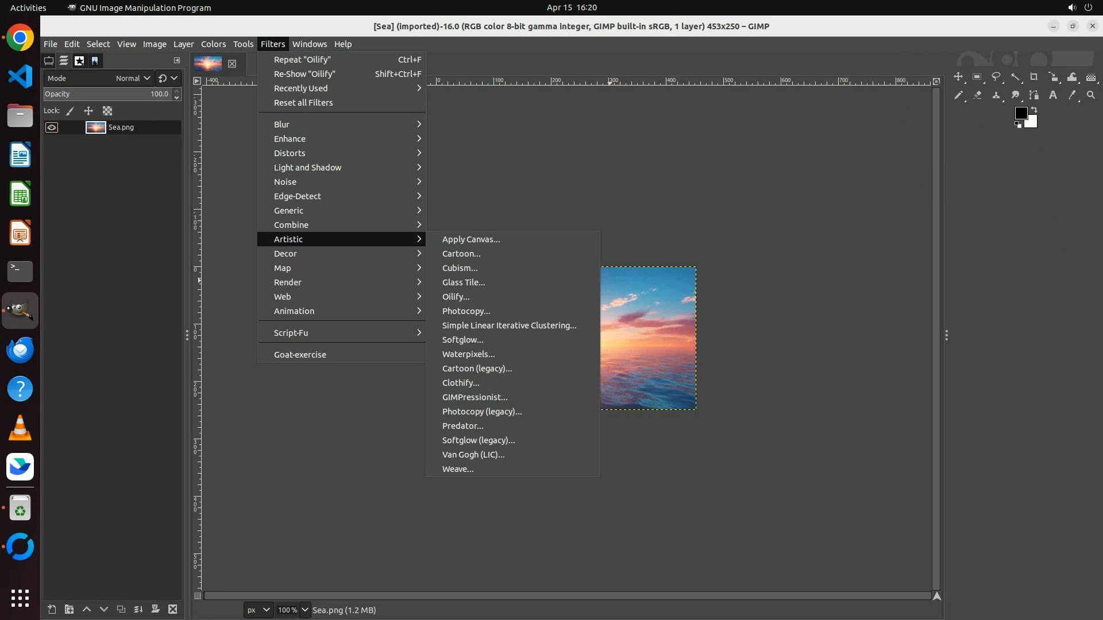This screenshot has width=1103, height=620.
Task: Click Reset all Filters entry
Action: [x=303, y=103]
